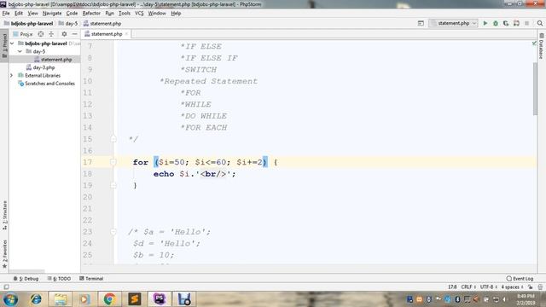Open Chrome from the taskbar
The height and width of the screenshot is (307, 546).
(109, 299)
